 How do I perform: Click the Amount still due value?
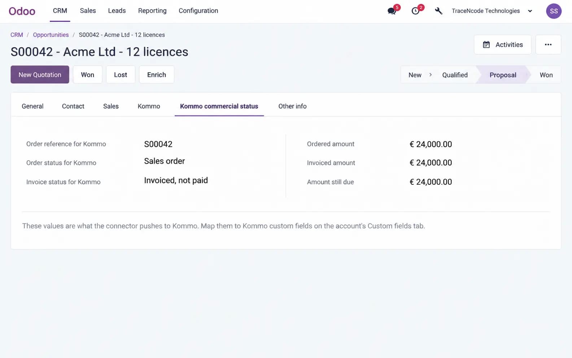click(431, 182)
